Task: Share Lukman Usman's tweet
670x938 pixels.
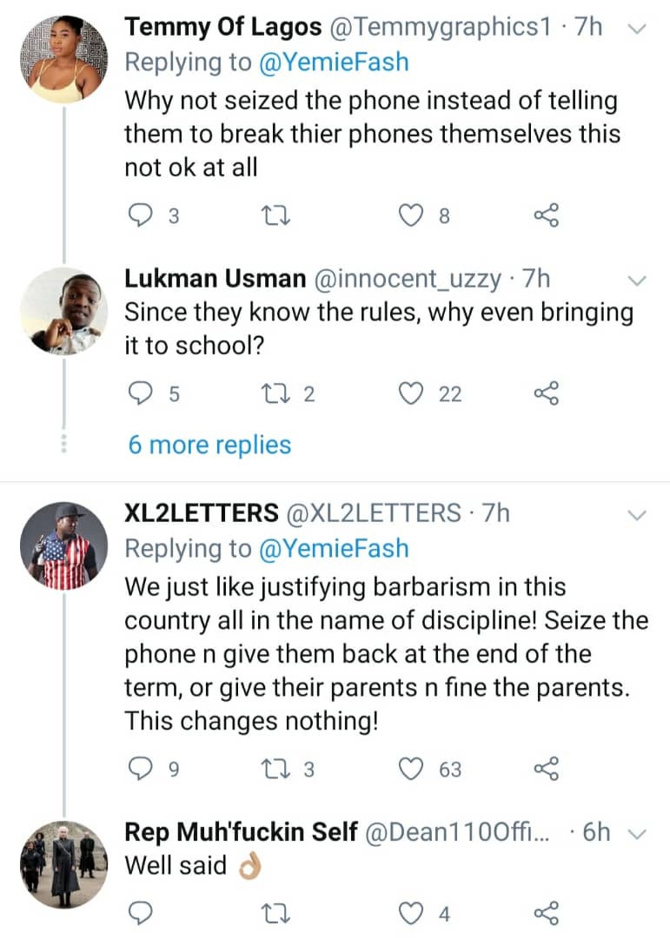Action: click(x=546, y=394)
